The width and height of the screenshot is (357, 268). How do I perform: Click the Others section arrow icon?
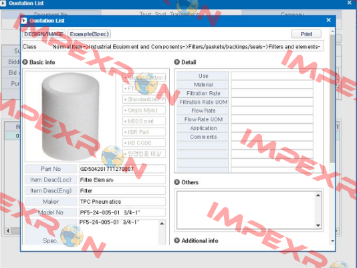click(x=176, y=182)
